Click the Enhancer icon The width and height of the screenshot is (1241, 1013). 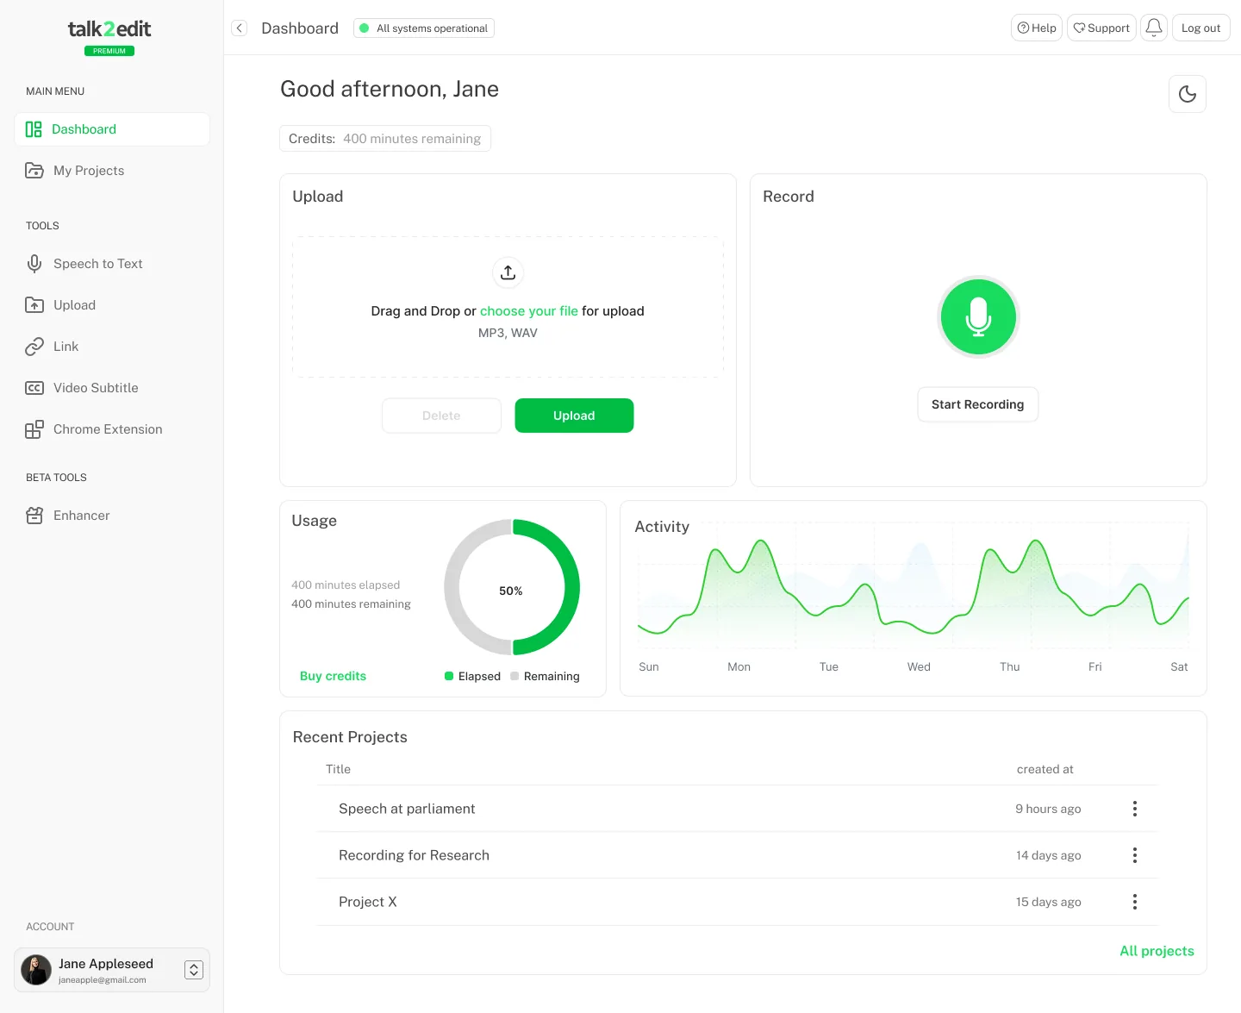34,516
